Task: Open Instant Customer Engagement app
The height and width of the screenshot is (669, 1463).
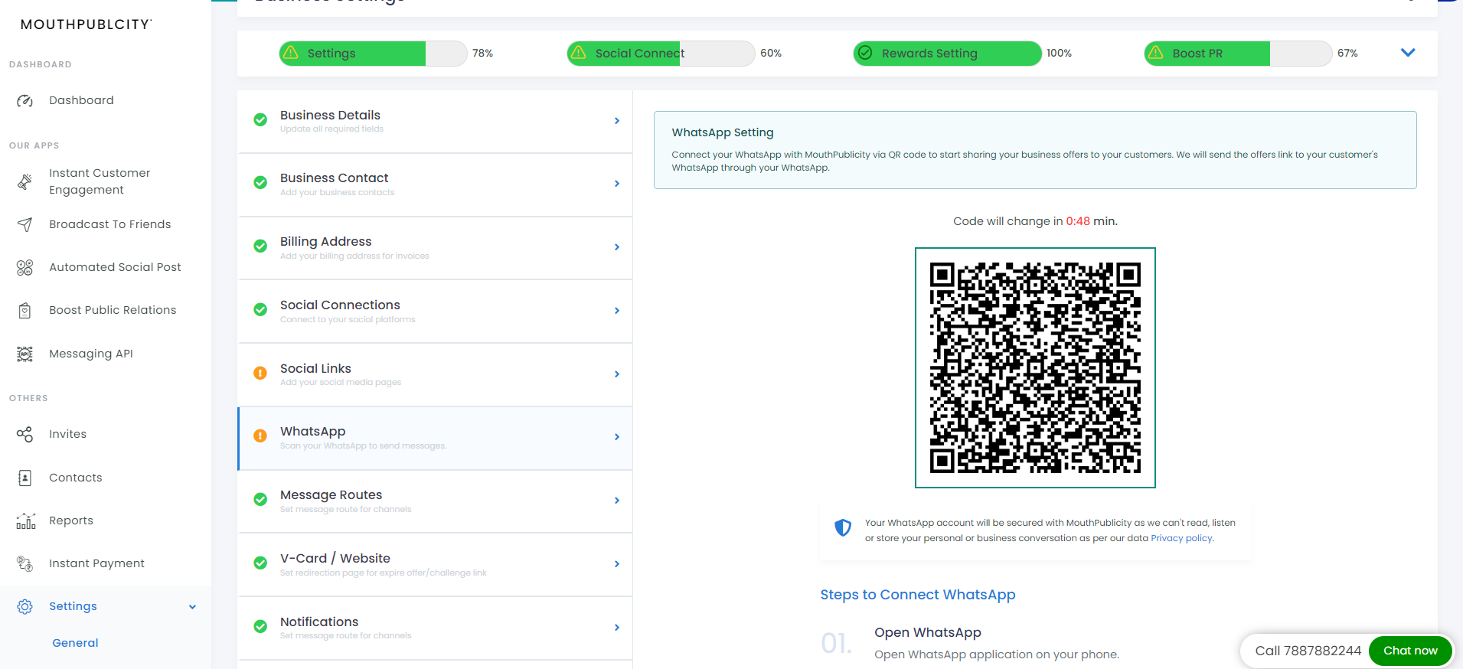Action: click(x=100, y=181)
